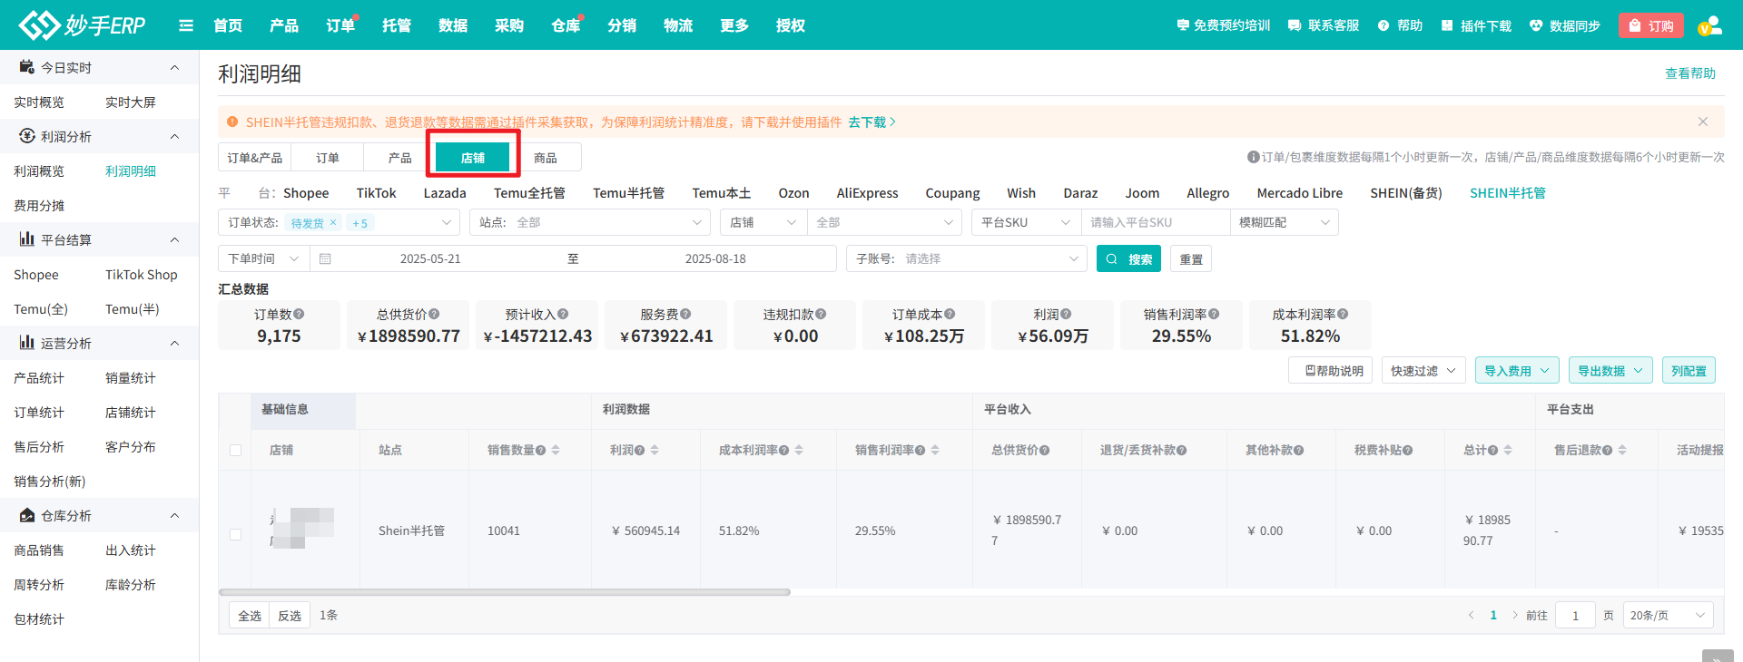Open the 站点 dropdown
The height and width of the screenshot is (662, 1743).
pyautogui.click(x=590, y=222)
